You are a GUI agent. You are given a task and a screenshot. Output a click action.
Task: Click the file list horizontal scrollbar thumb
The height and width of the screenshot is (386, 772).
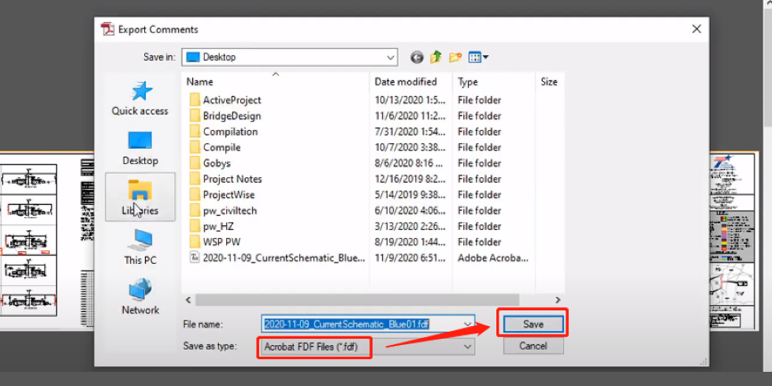click(357, 300)
